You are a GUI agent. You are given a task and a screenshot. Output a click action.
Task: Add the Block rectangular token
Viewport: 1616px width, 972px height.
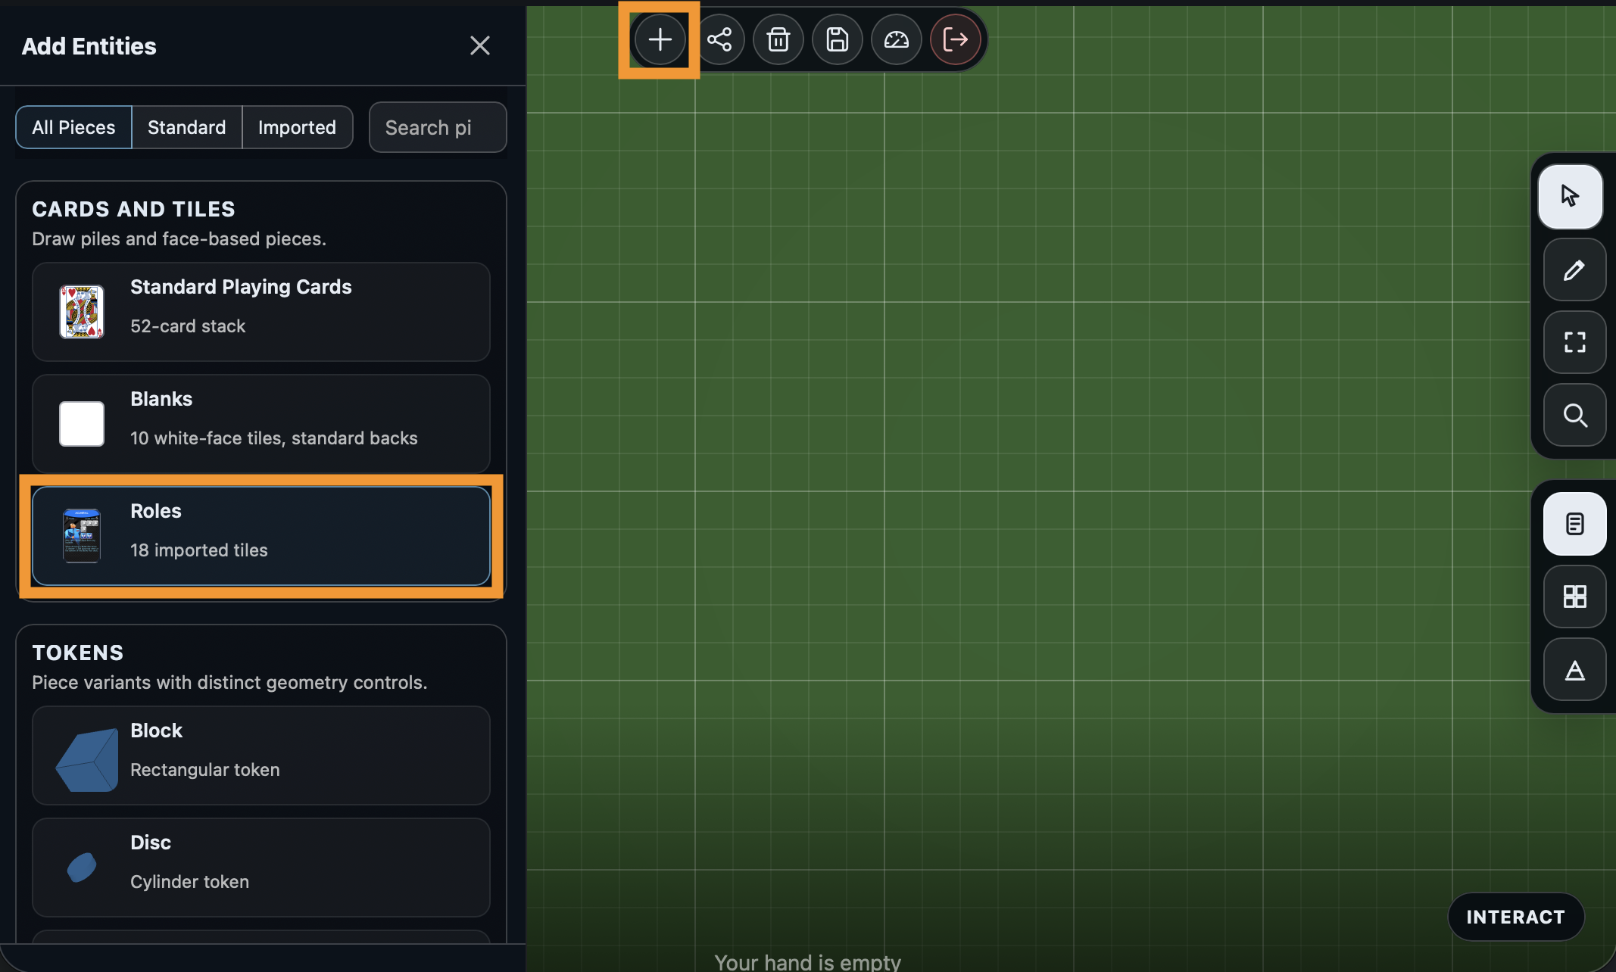[261, 755]
